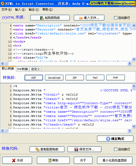Click 保存文件 save file button
Viewport: 136px width, 166px height.
[x=84, y=149]
